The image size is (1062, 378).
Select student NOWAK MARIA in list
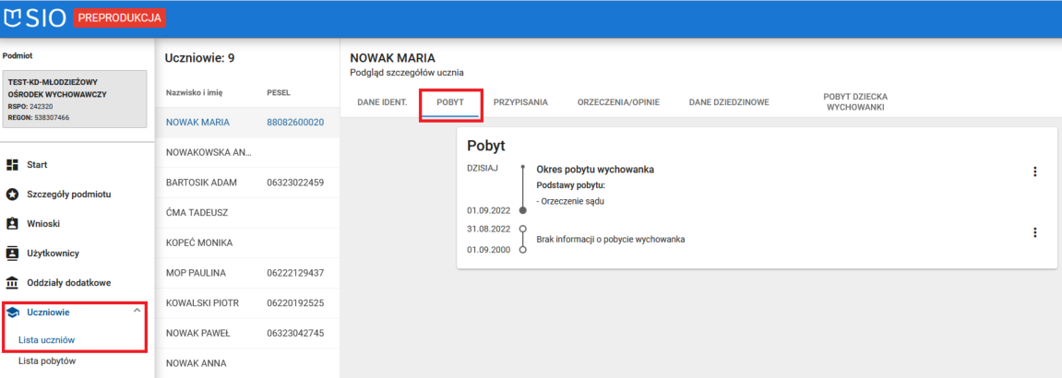[x=197, y=123]
